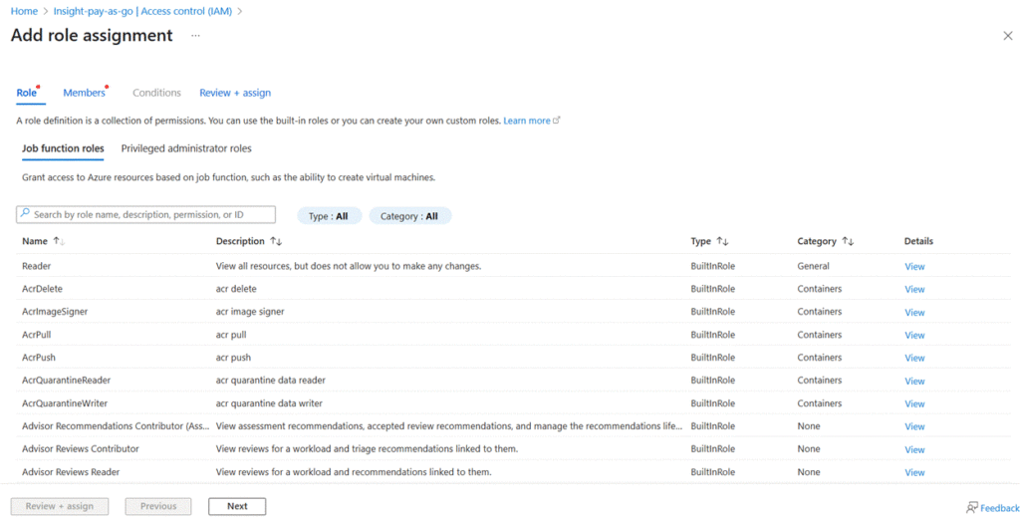Open the Category: All filter
Viewport: 1020px width, 525px height.
tap(409, 216)
